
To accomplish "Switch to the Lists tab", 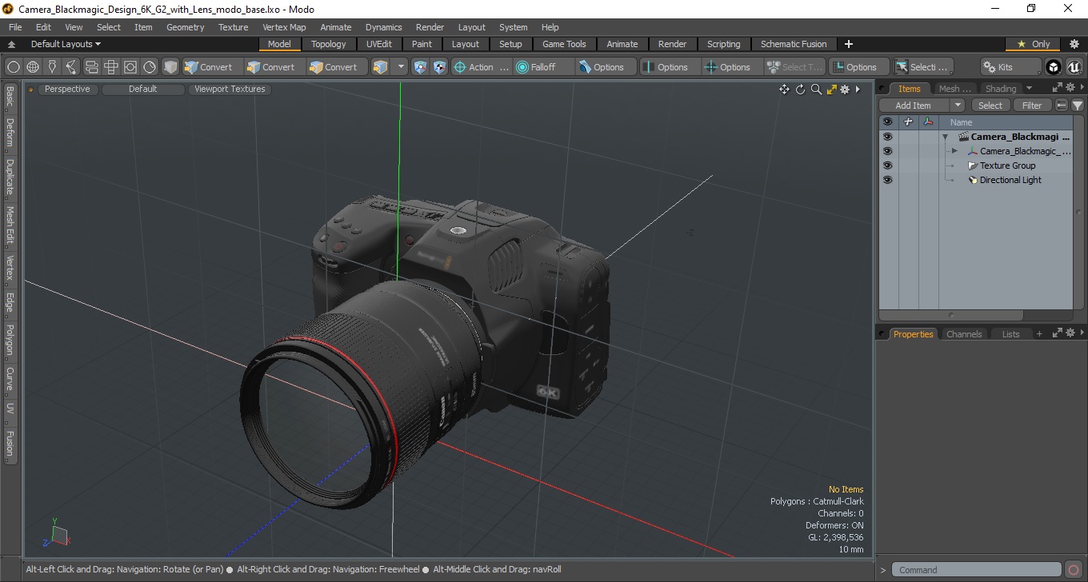I will [1011, 334].
